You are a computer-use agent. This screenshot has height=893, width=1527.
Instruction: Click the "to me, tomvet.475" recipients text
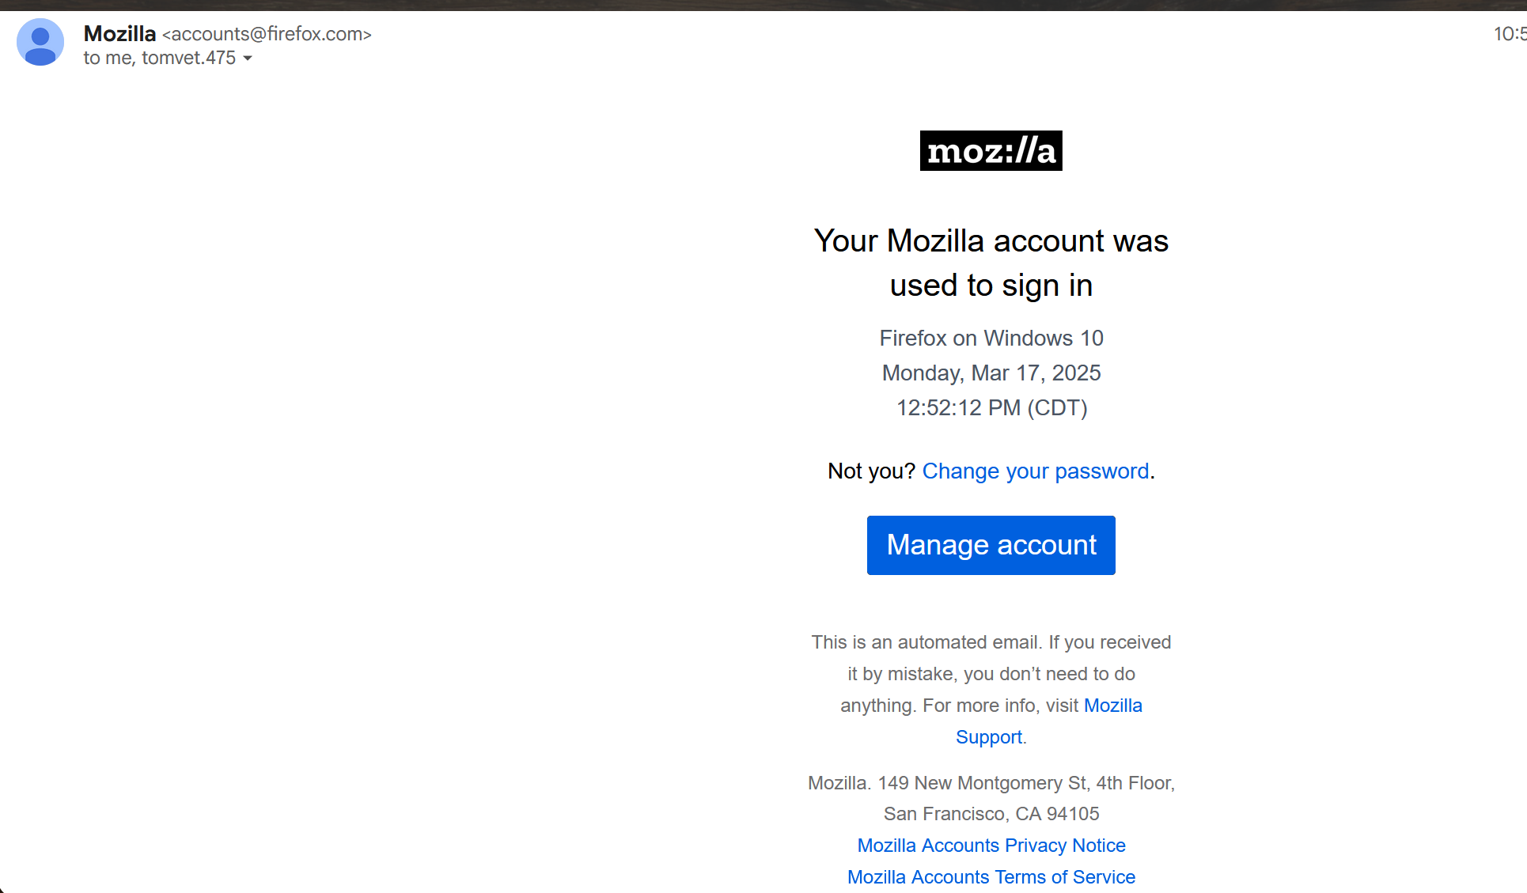pos(159,59)
